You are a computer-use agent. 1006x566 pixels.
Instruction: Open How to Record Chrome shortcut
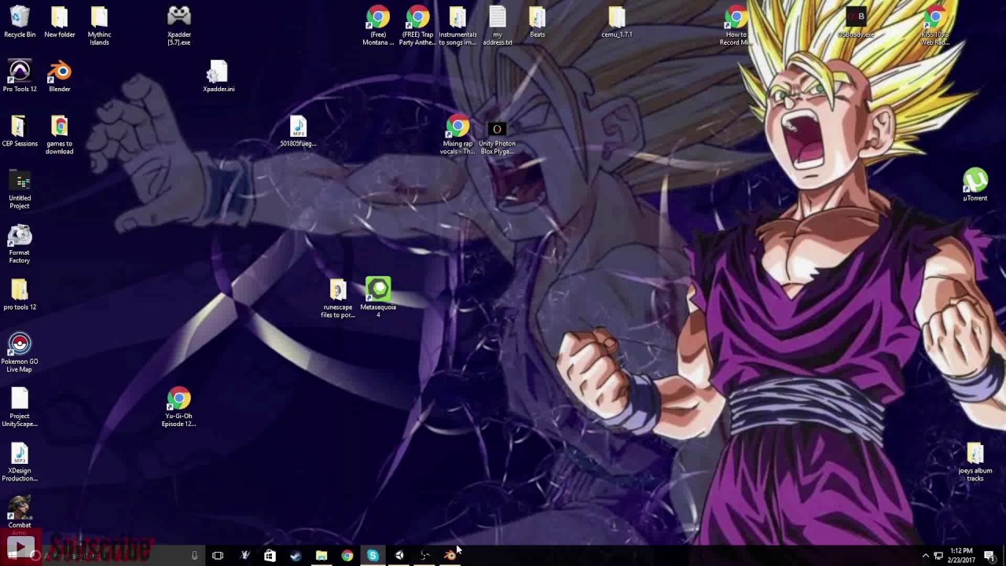click(736, 27)
